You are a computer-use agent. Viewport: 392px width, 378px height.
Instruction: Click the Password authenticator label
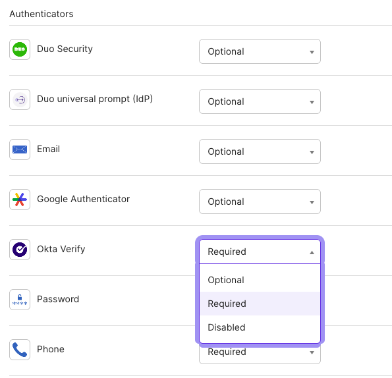click(x=58, y=299)
